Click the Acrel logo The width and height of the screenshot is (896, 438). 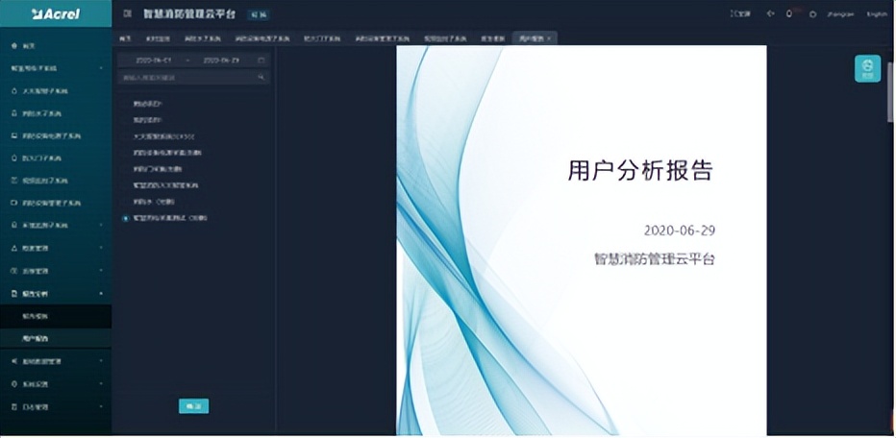(55, 13)
